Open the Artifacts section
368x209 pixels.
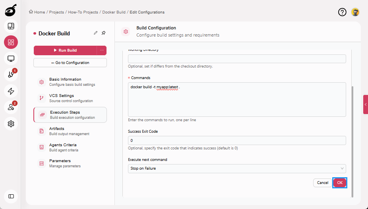click(x=70, y=131)
